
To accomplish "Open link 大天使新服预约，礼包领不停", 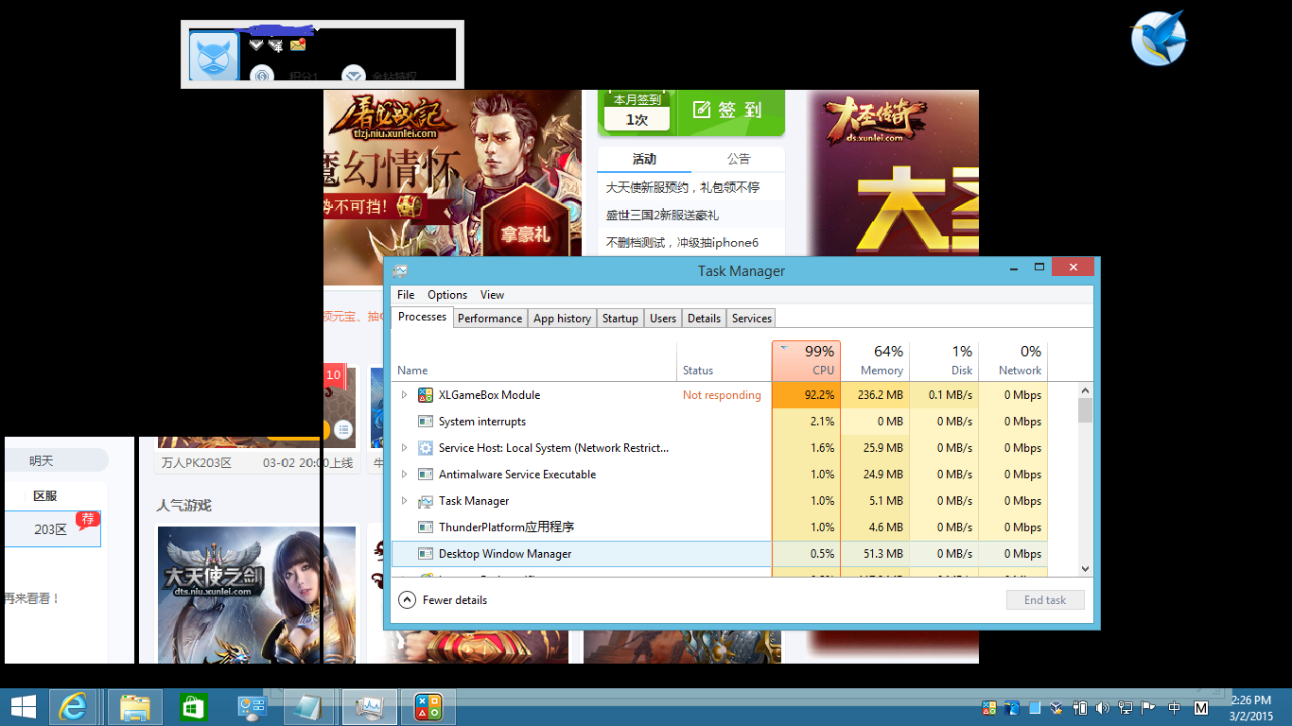I will click(x=683, y=187).
